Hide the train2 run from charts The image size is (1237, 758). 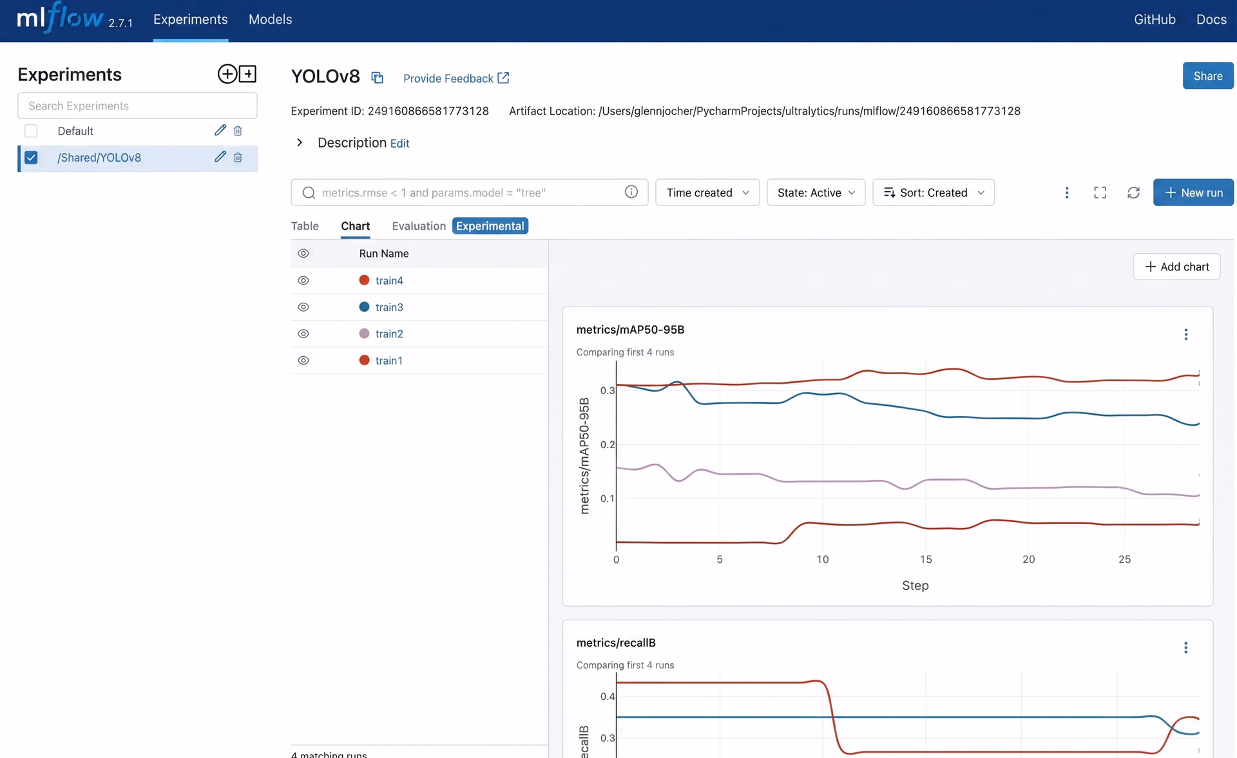pyautogui.click(x=303, y=334)
